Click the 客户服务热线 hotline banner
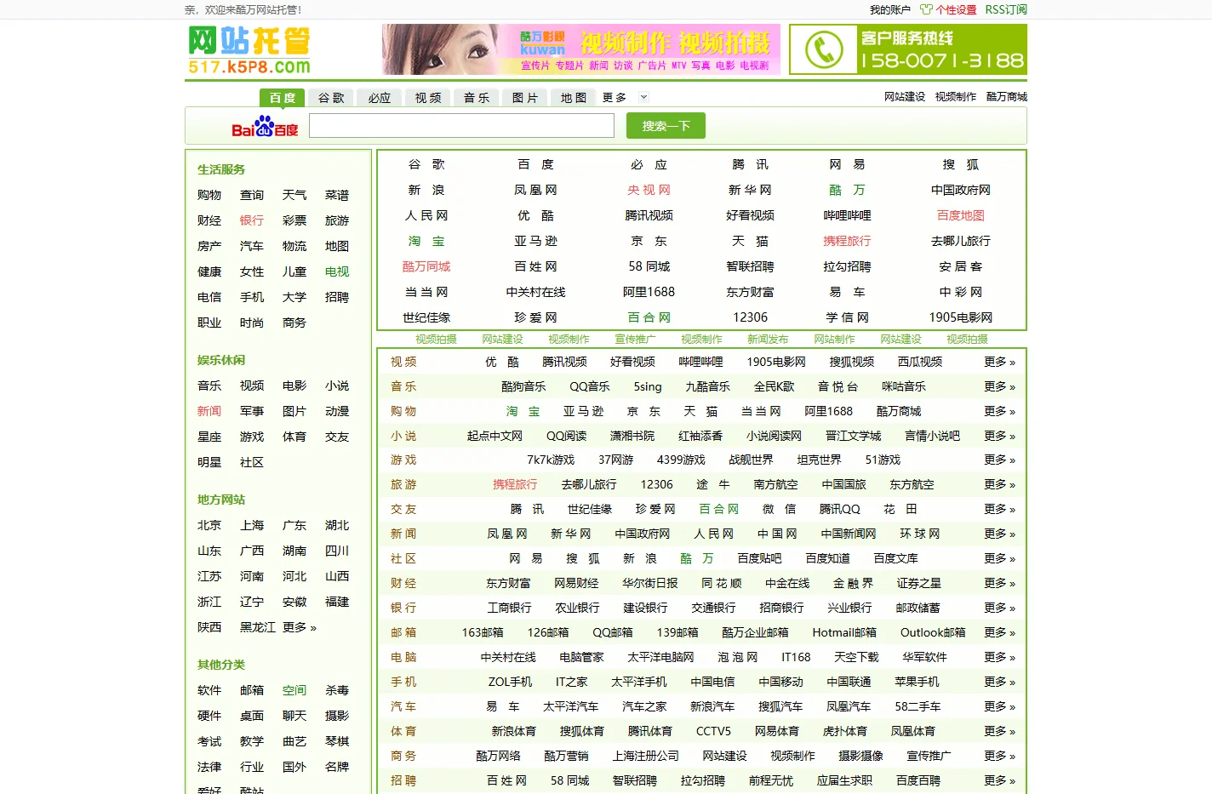The image size is (1212, 794). pyautogui.click(x=908, y=49)
